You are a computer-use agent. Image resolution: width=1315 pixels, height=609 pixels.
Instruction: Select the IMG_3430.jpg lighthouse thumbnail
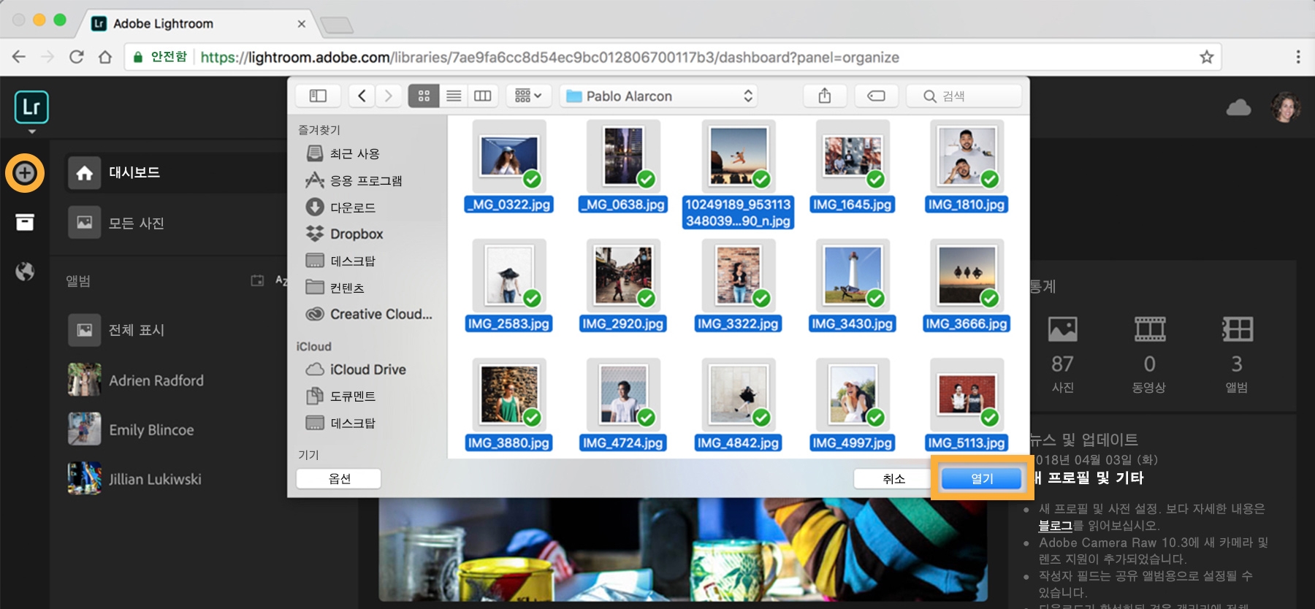[x=853, y=275]
